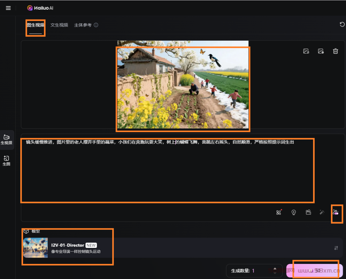Open model settings sliders icon
This screenshot has width=346, height=279.
point(336,248)
